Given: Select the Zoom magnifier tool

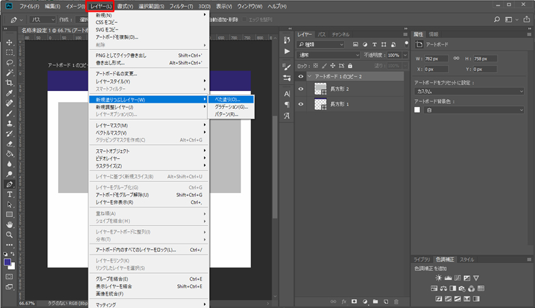Looking at the screenshot, I should click(10, 235).
